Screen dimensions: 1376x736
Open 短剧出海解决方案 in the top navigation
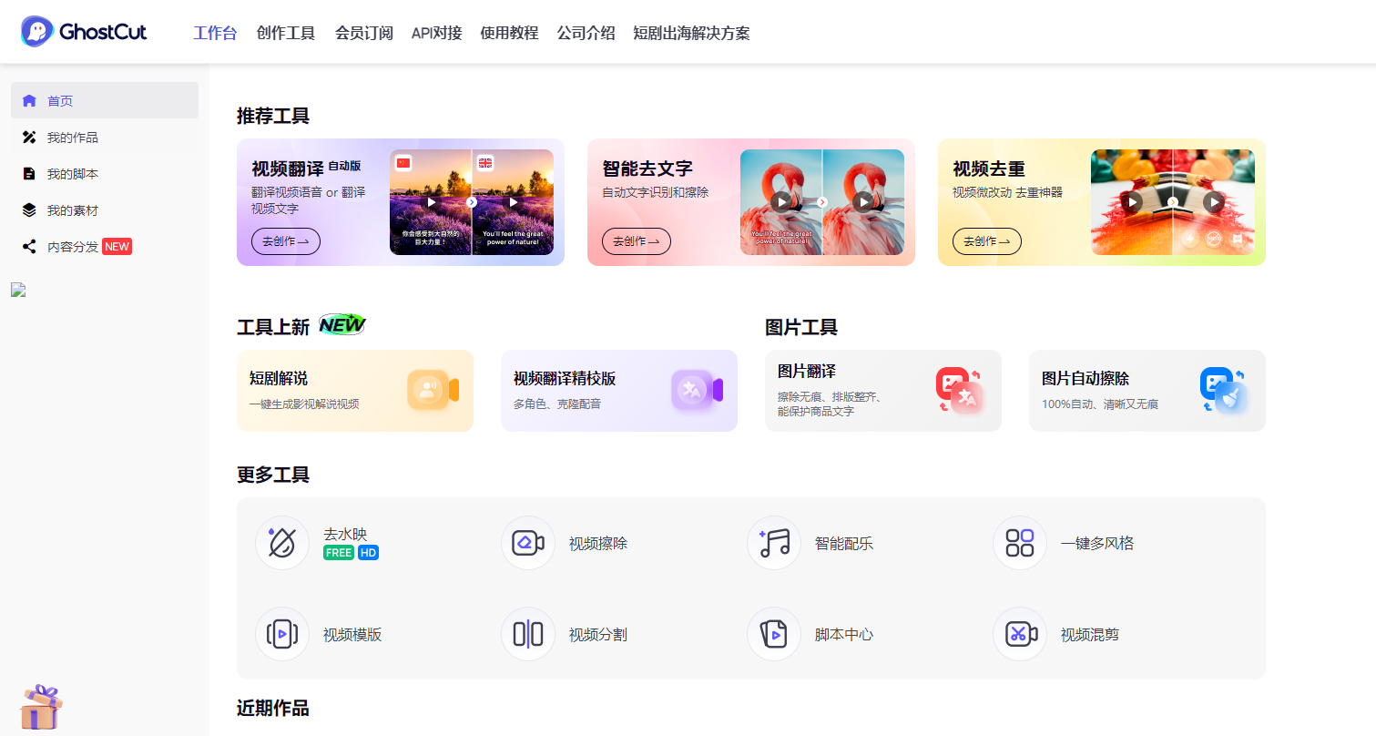click(692, 33)
